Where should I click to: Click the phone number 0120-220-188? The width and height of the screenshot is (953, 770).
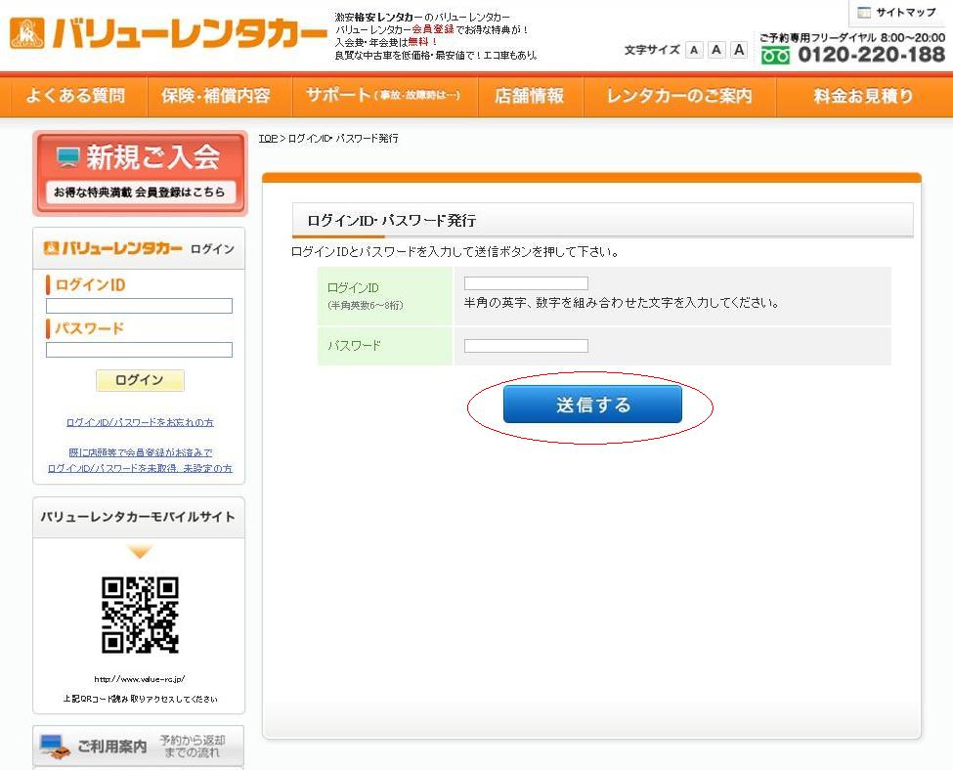click(x=871, y=55)
